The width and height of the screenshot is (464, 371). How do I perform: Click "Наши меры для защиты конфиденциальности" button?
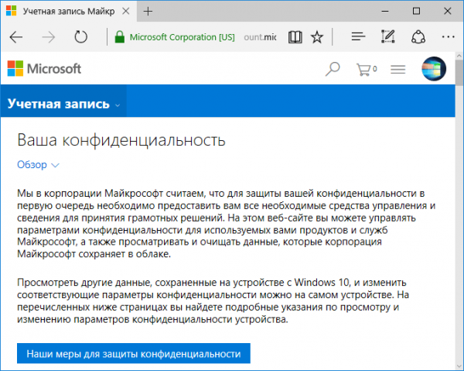pyautogui.click(x=133, y=354)
